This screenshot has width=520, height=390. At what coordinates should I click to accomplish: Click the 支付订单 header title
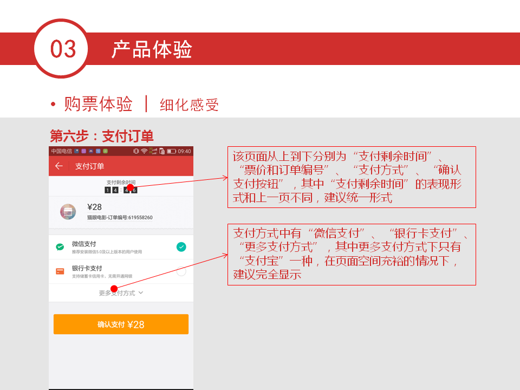pyautogui.click(x=89, y=166)
